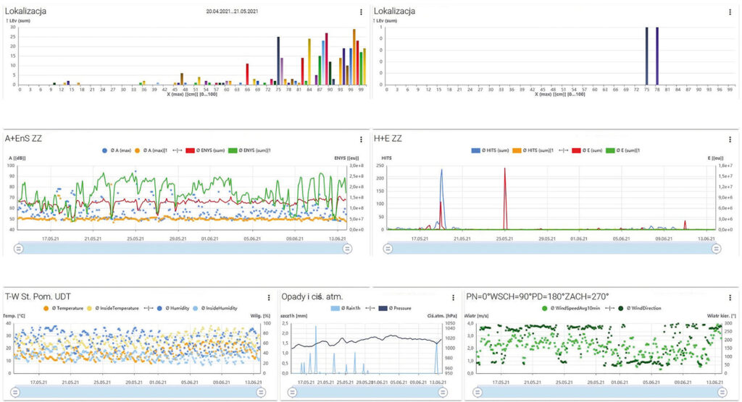Click the date range 20.04.2021...21.05.2021 label
Viewport: 742px width, 402px height.
232,12
